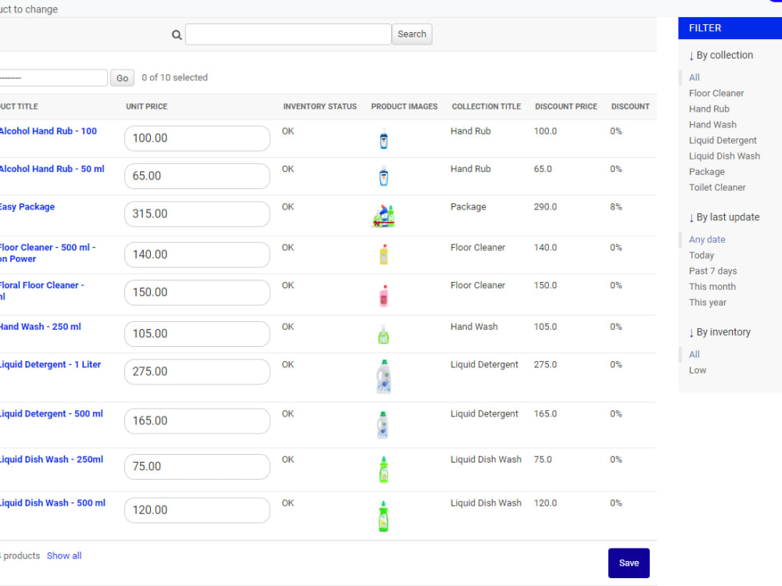Viewport: 782px width, 586px height.
Task: Click unit price field showing 100.00
Action: pyautogui.click(x=197, y=138)
